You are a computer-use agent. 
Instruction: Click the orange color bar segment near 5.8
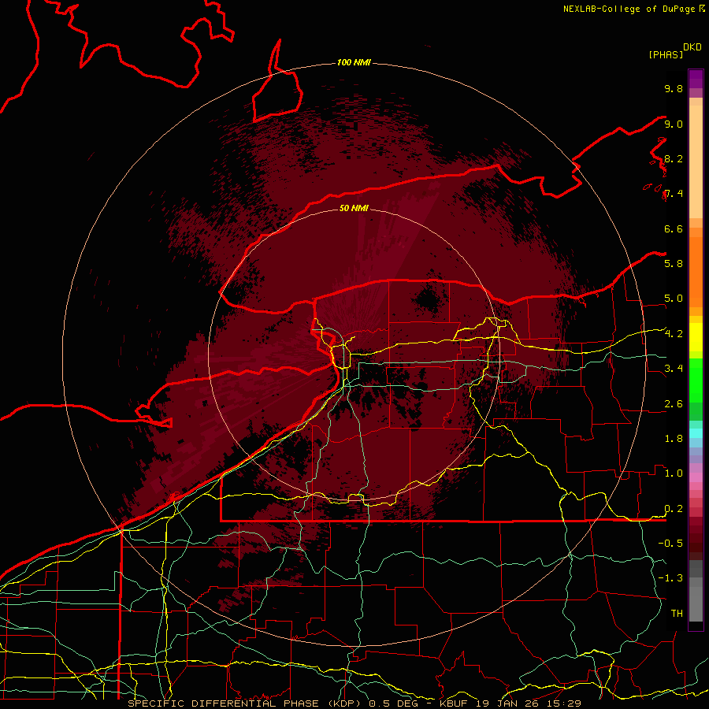[696, 273]
